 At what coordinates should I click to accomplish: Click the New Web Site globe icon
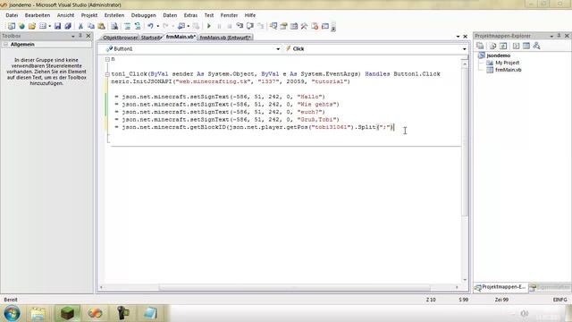coord(21,26)
